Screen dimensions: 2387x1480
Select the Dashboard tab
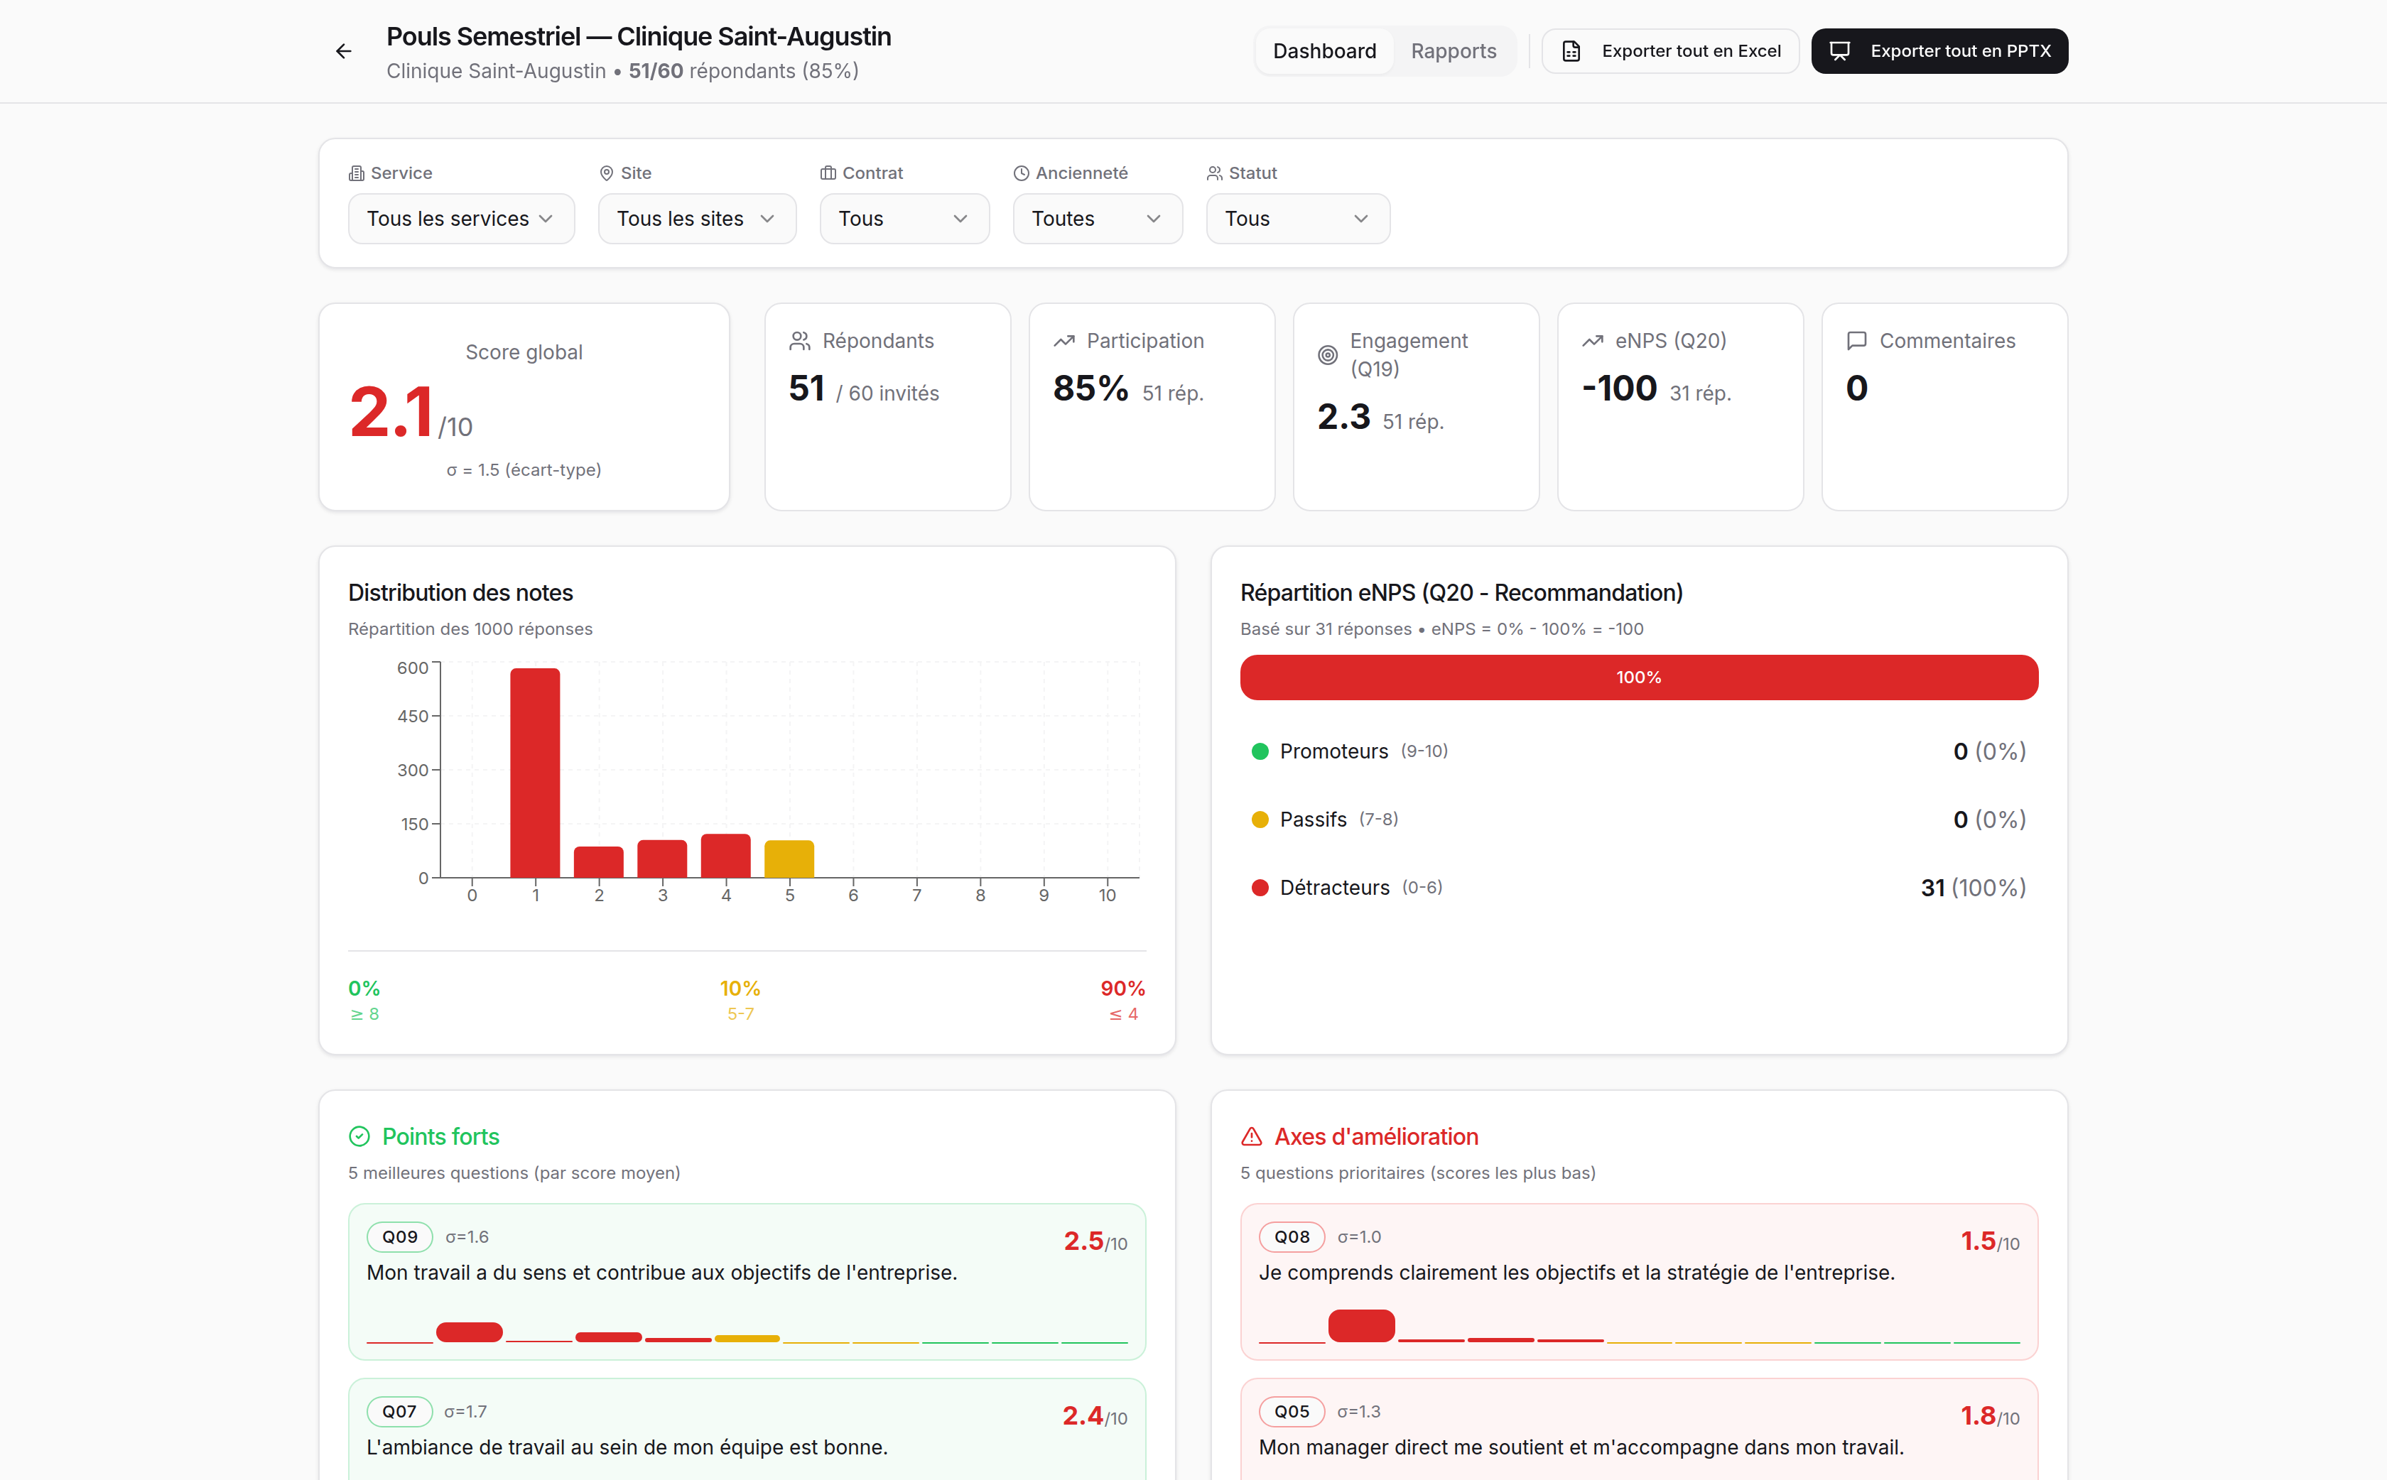(x=1324, y=51)
